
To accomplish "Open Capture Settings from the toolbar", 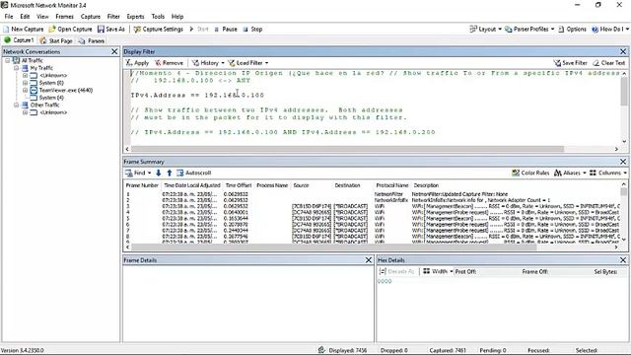I will 158,29.
